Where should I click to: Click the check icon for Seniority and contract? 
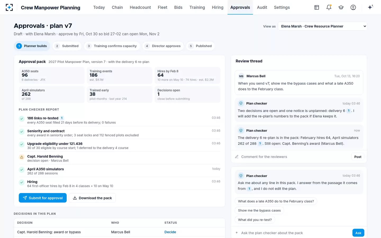coord(22,132)
